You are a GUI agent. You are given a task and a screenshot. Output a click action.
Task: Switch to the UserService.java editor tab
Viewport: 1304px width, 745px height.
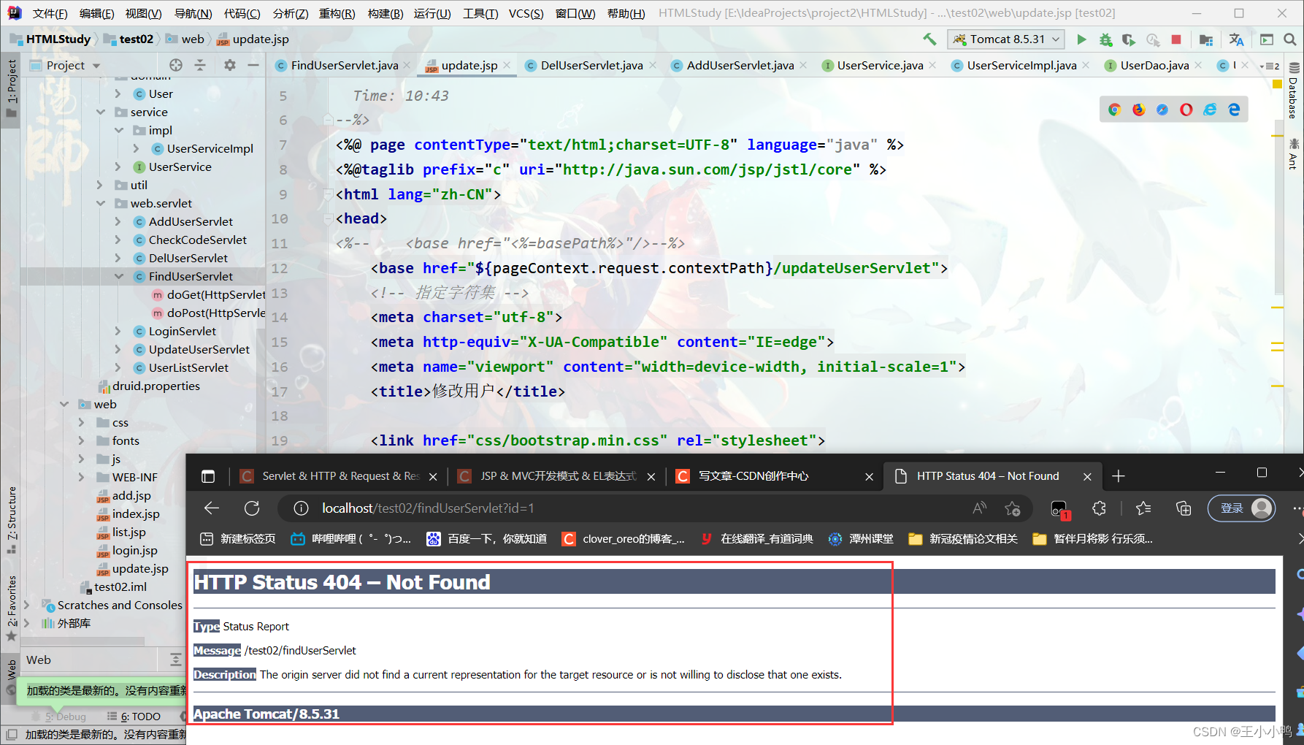[x=879, y=66]
